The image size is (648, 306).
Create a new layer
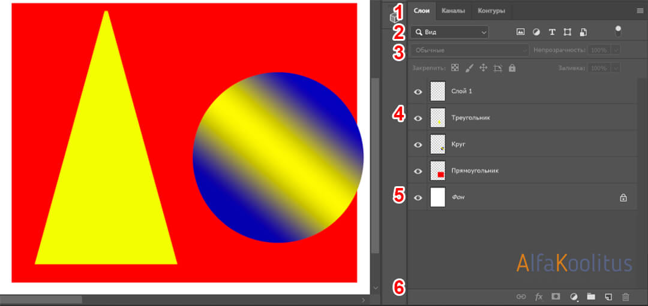pyautogui.click(x=608, y=296)
